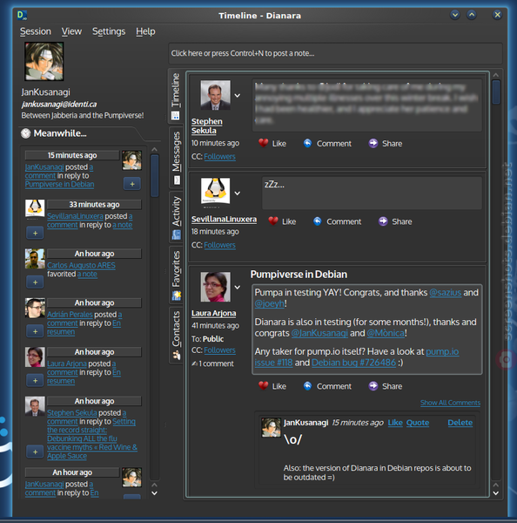Switch to the Activity tab
Screen dimensions: 517x523
click(x=176, y=217)
